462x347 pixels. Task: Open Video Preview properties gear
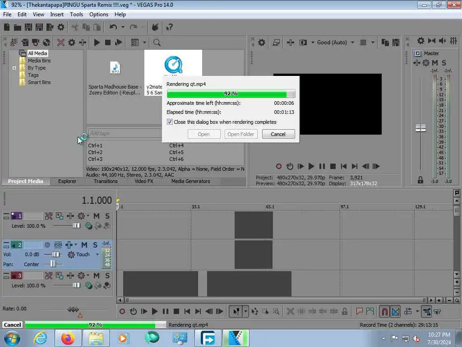click(261, 42)
